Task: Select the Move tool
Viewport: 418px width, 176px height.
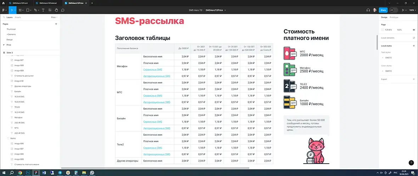Action: tap(12, 10)
